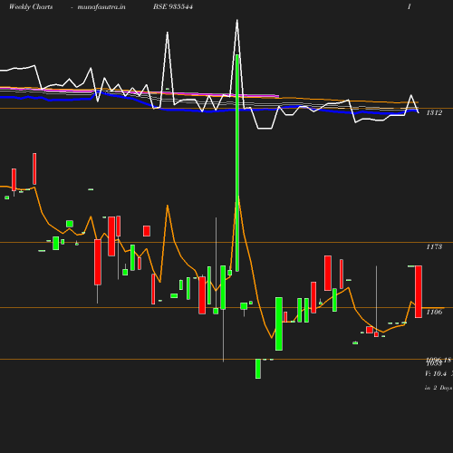Click the 'Weekly Charts' title text
Image resolution: width=453 pixels, height=453 pixels.
pos(31,6)
